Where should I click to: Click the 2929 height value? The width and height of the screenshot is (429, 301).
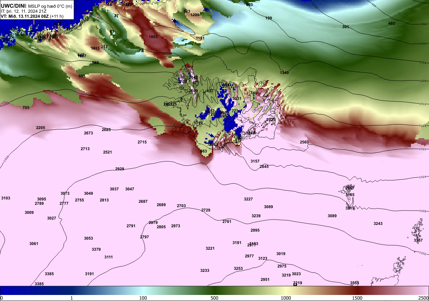click(x=120, y=169)
